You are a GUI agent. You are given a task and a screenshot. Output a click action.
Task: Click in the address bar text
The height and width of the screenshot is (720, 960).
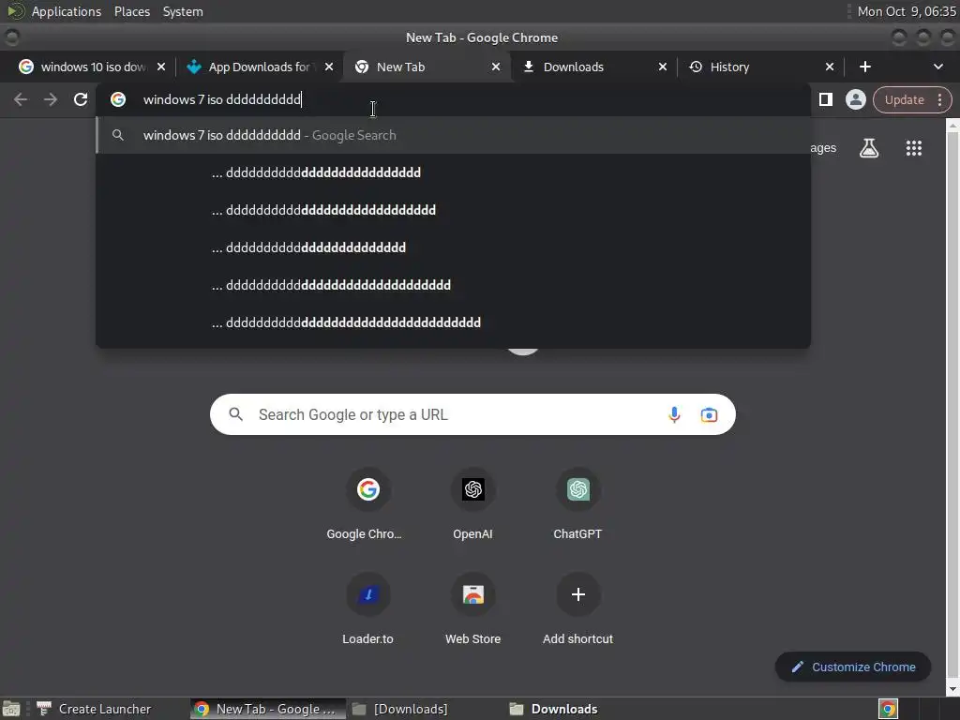(221, 99)
